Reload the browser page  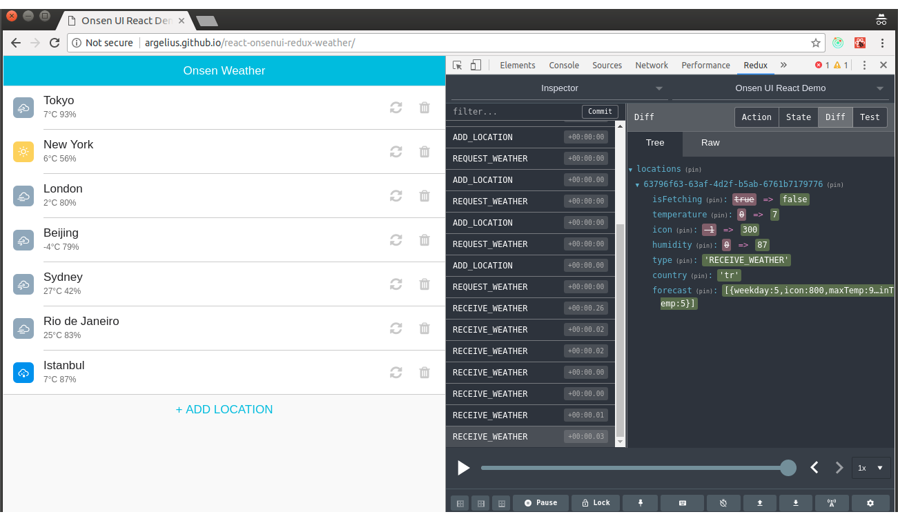click(x=55, y=43)
